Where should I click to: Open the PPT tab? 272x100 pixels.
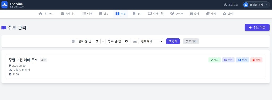click(137, 14)
